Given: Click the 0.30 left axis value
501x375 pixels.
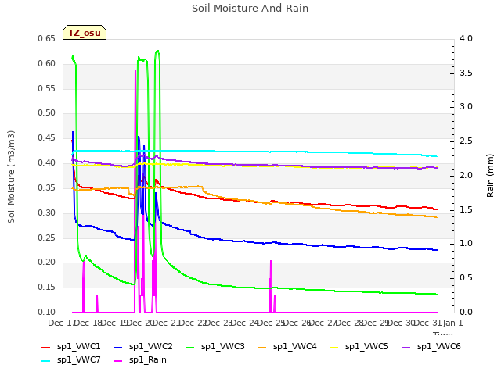Looking at the screenshot, I should pyautogui.click(x=47, y=212).
